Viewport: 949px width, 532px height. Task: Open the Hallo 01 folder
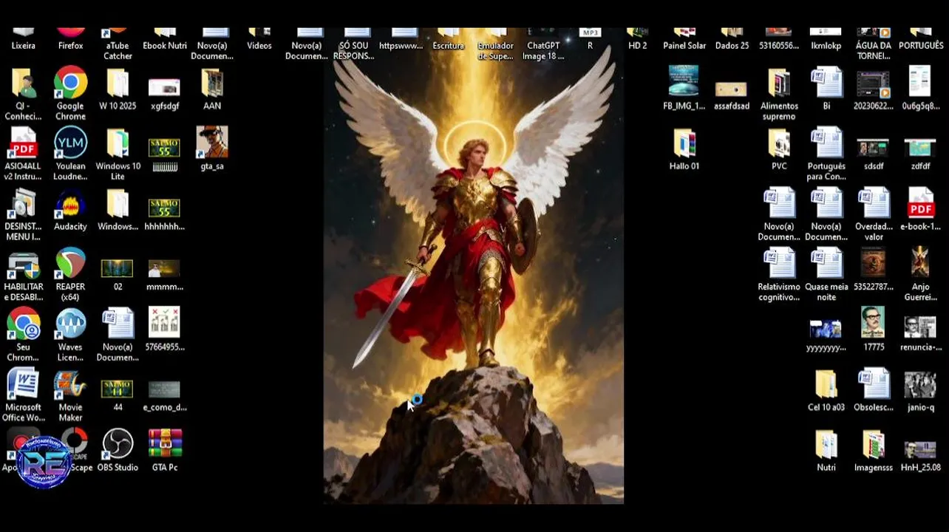(x=684, y=143)
